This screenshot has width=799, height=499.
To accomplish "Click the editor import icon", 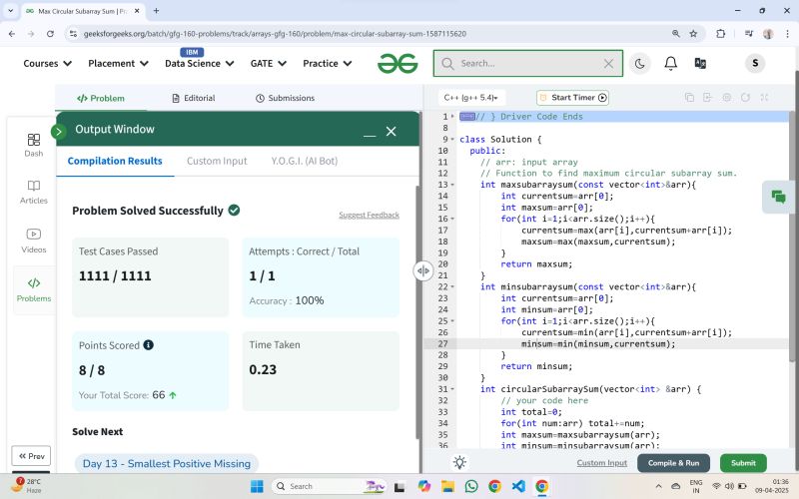I will 707,97.
